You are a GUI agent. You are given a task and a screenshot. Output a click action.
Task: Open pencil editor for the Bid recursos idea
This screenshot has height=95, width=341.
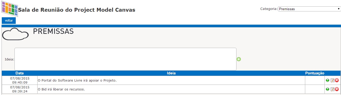click(x=332, y=89)
